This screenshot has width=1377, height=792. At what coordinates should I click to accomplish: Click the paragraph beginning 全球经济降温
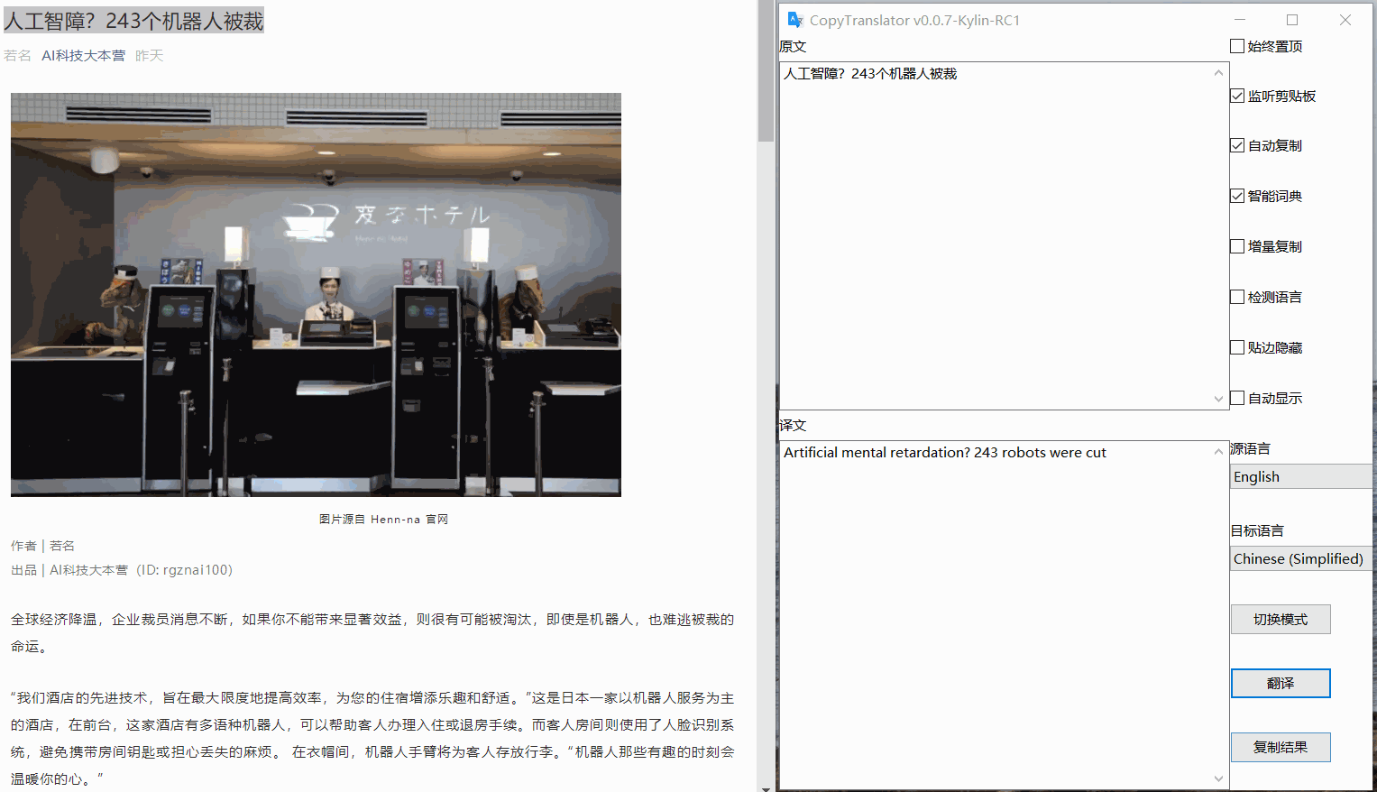pyautogui.click(x=372, y=632)
